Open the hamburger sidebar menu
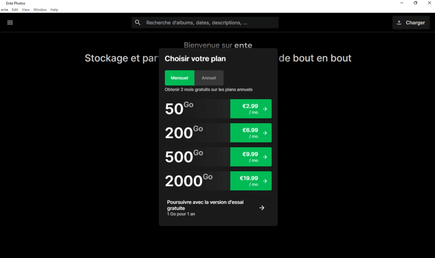The image size is (435, 258). tap(10, 23)
